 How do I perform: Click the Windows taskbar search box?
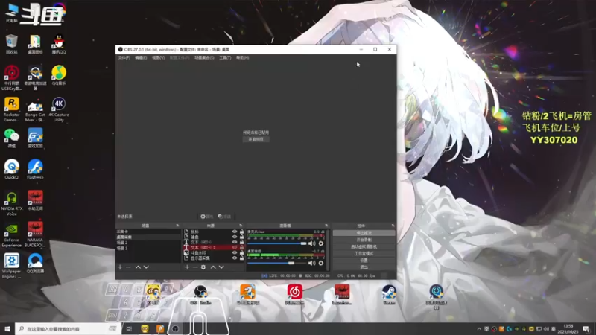point(68,328)
